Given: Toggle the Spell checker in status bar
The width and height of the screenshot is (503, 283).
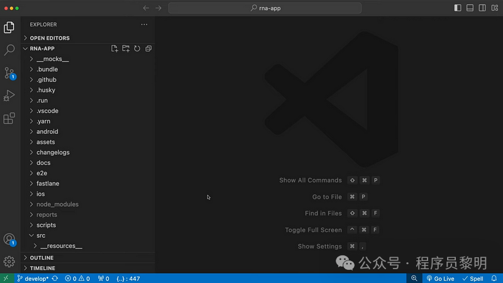Looking at the screenshot, I should click(473, 279).
